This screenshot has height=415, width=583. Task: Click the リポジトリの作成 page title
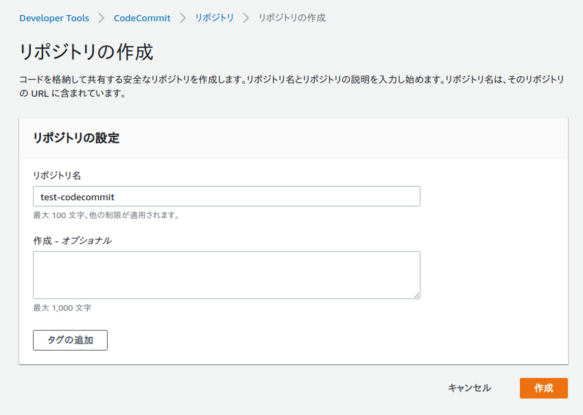pyautogui.click(x=86, y=51)
